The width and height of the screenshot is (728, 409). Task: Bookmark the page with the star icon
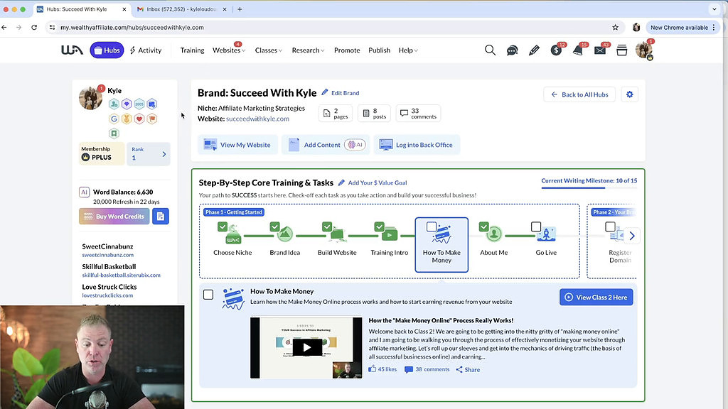tap(615, 28)
